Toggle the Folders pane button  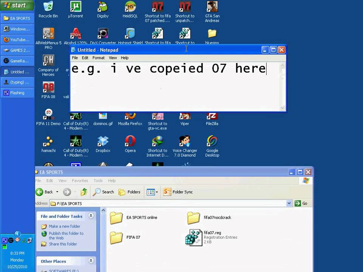[x=129, y=192]
